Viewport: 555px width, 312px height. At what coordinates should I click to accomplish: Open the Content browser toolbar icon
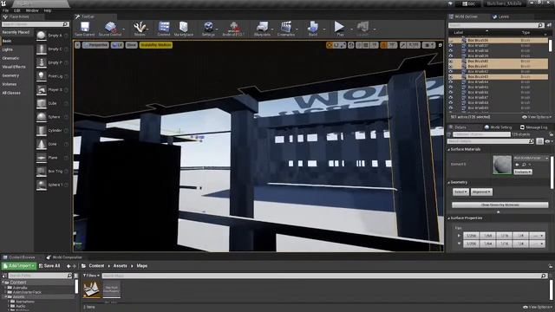tap(164, 27)
